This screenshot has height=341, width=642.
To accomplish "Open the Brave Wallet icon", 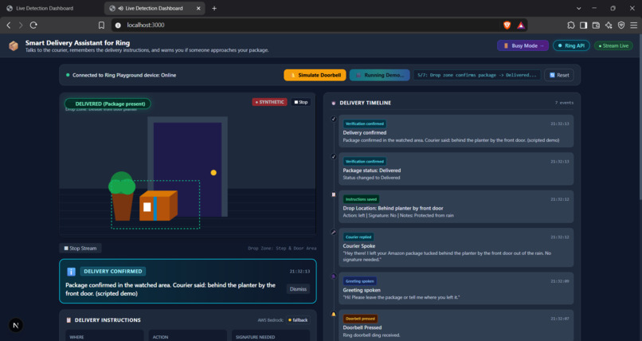I will tap(596, 25).
